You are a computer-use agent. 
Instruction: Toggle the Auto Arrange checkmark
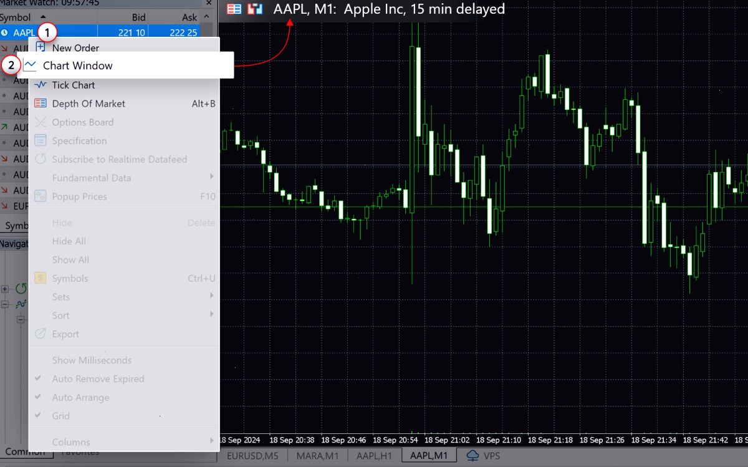coord(38,397)
